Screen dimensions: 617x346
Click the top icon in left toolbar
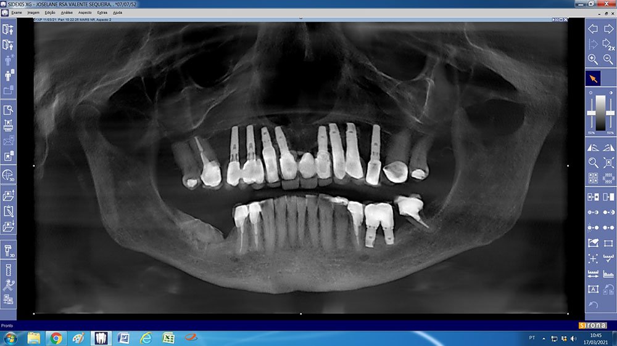coord(8,29)
